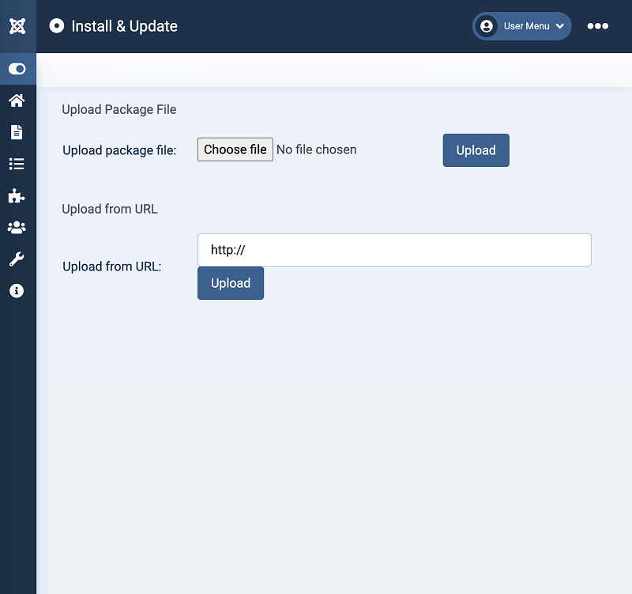The image size is (632, 594).
Task: Click the circle icon beside Install & Update
Action: point(56,26)
